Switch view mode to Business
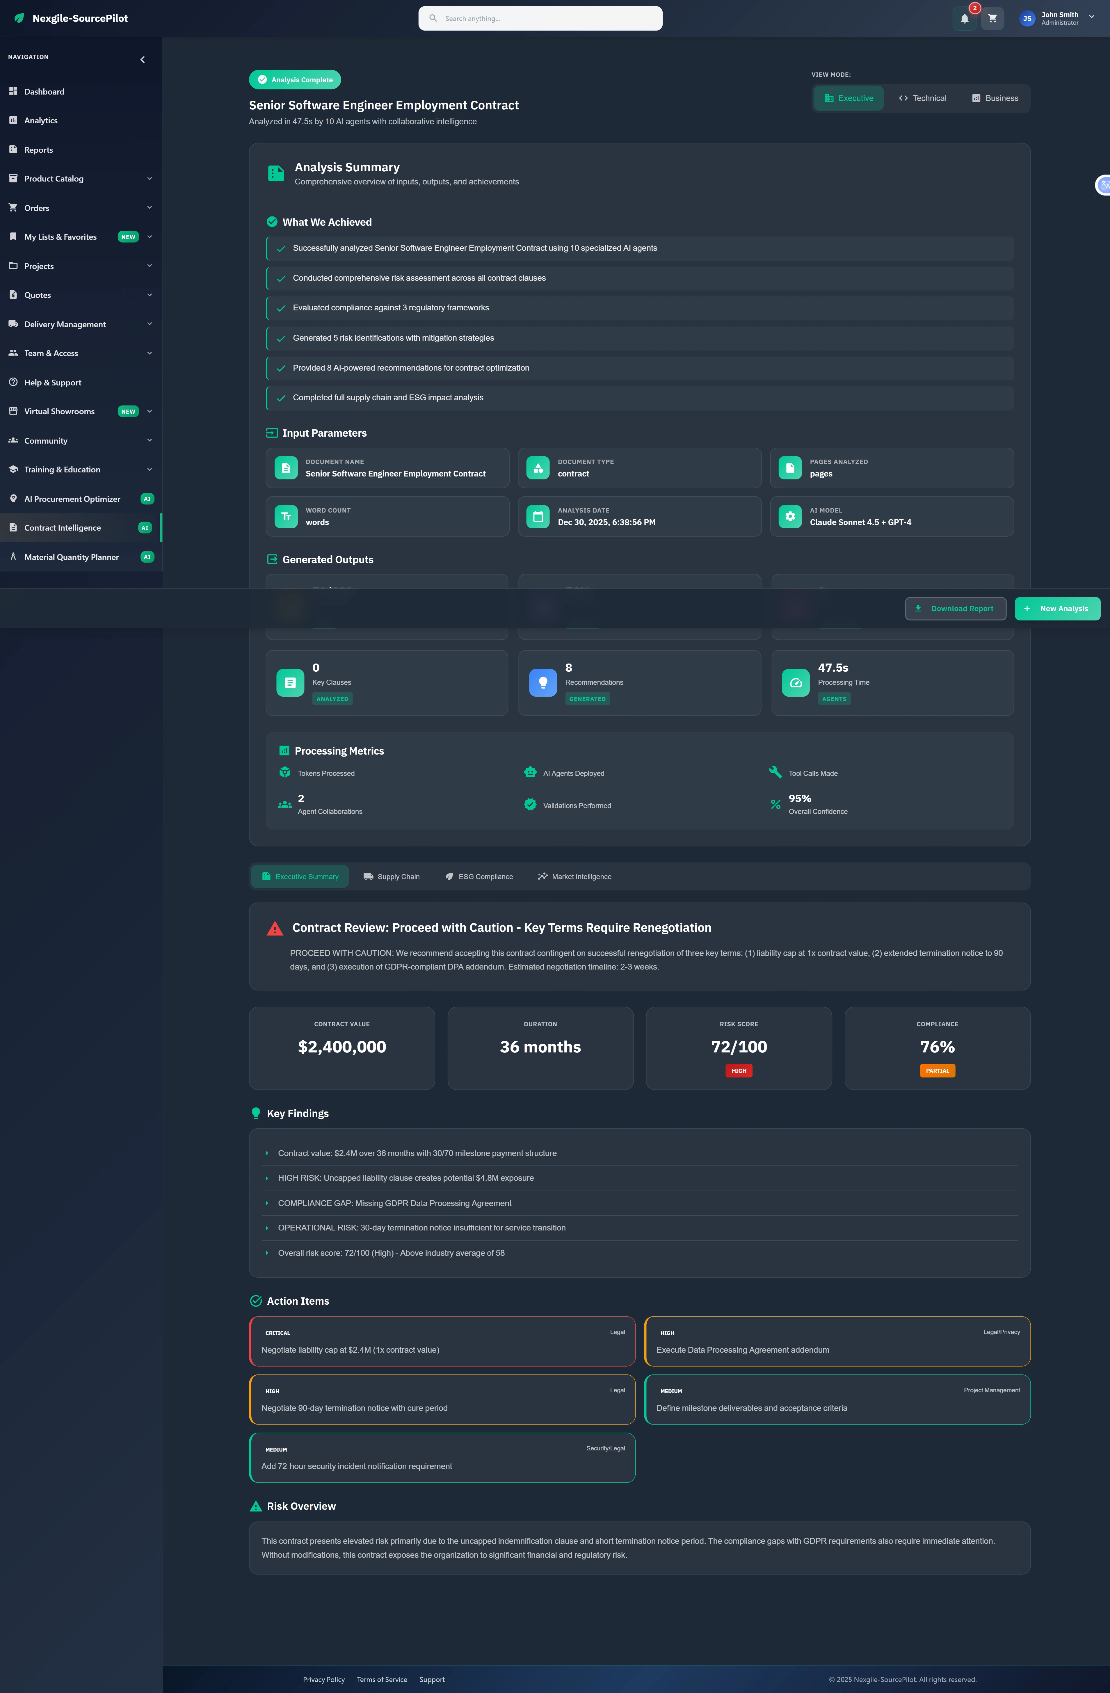Viewport: 1110px width, 1693px height. (995, 97)
